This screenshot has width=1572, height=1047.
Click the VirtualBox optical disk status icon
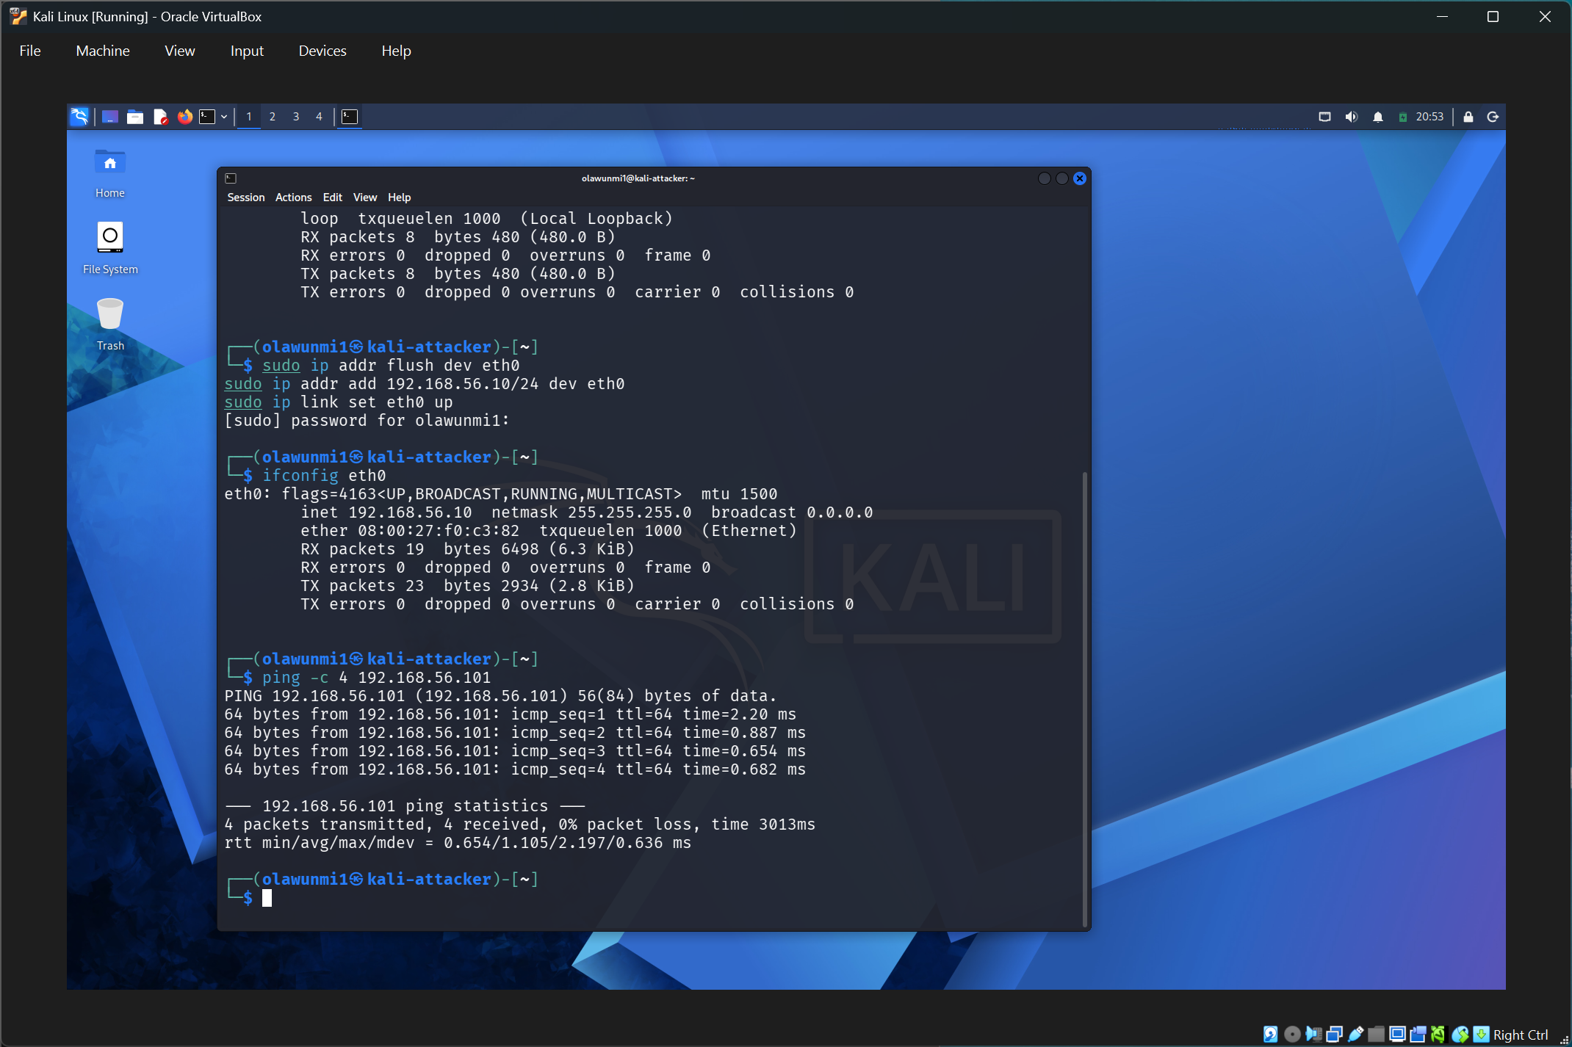click(1292, 1035)
